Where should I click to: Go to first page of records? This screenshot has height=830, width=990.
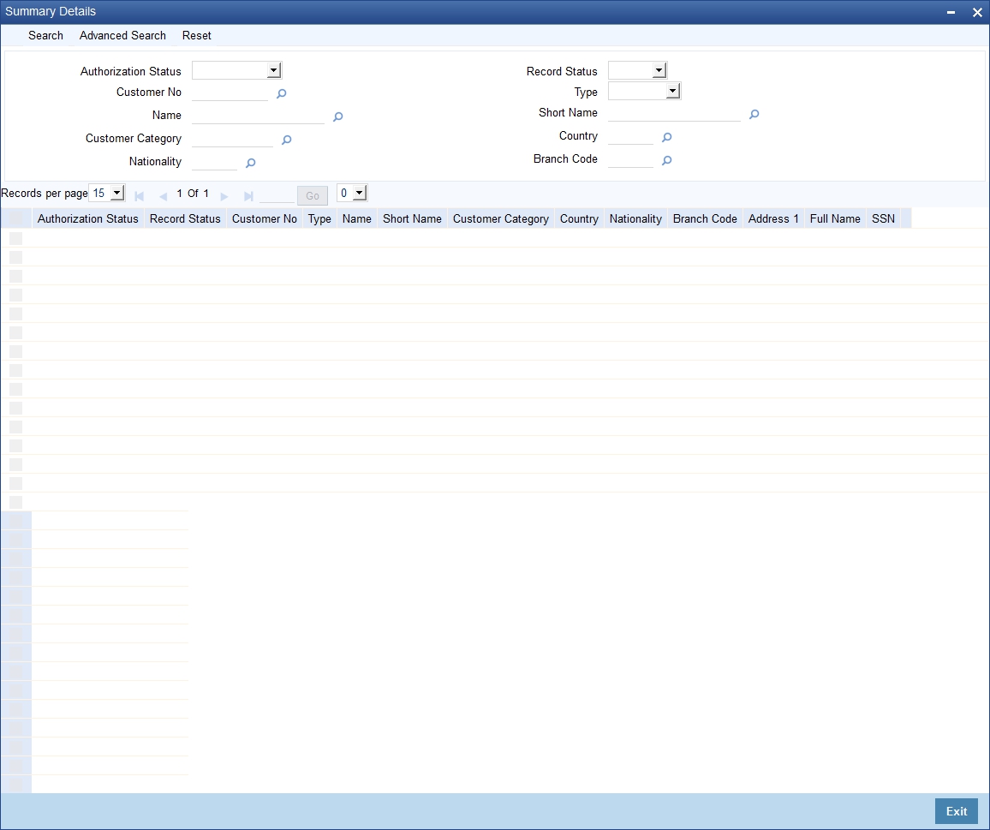click(x=139, y=196)
